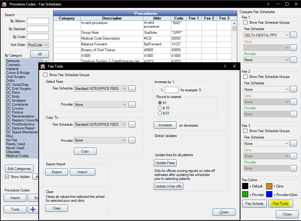Viewport: 301px width, 221px height.
Task: Select Medical Codes category in list
Action: [x=22, y=156]
